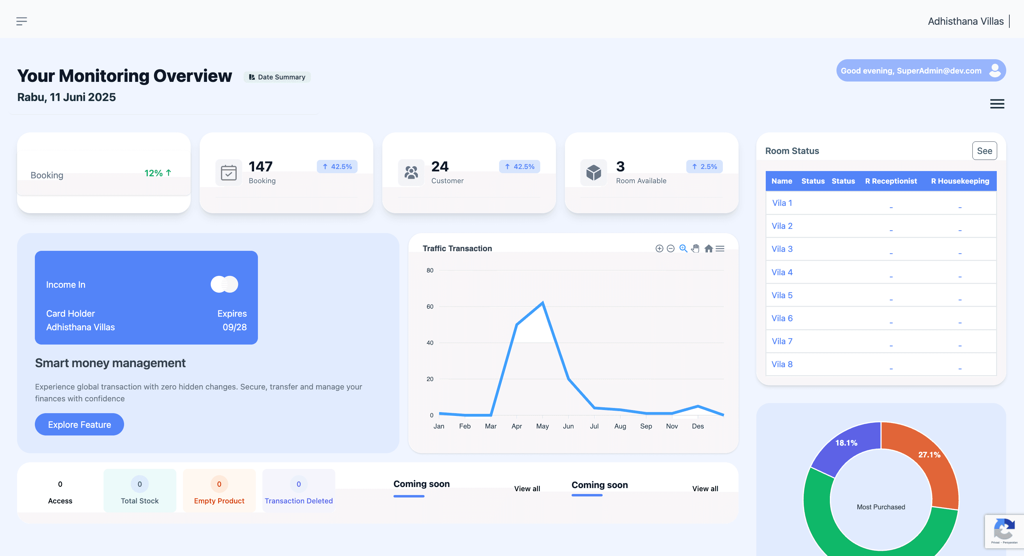Select the selection zoom magnifier tool on the chart
The width and height of the screenshot is (1024, 556).
683,248
